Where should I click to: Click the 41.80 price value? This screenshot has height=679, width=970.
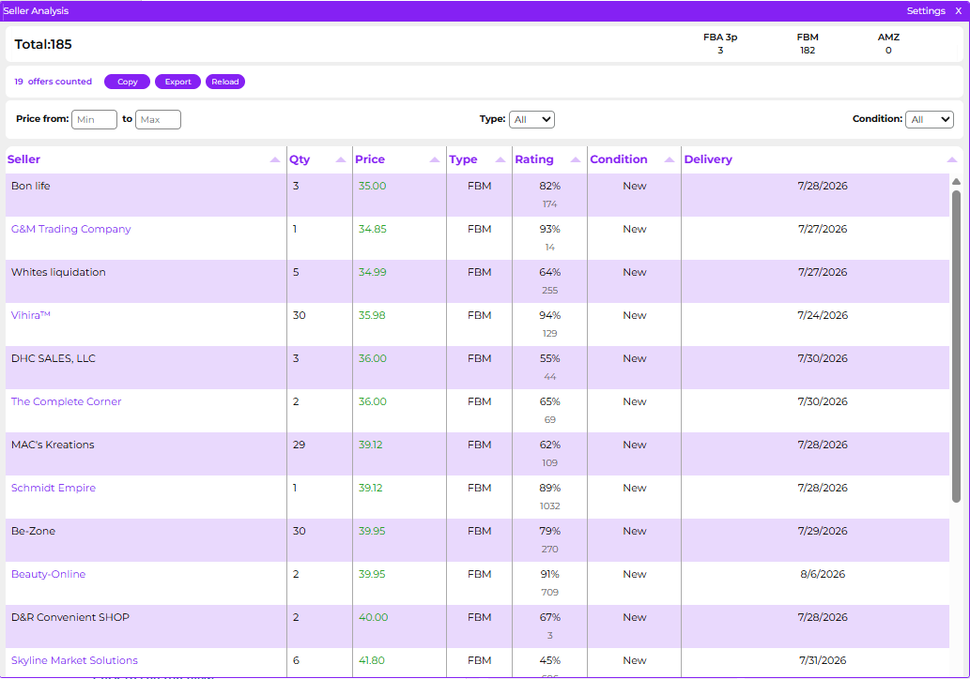click(x=372, y=660)
